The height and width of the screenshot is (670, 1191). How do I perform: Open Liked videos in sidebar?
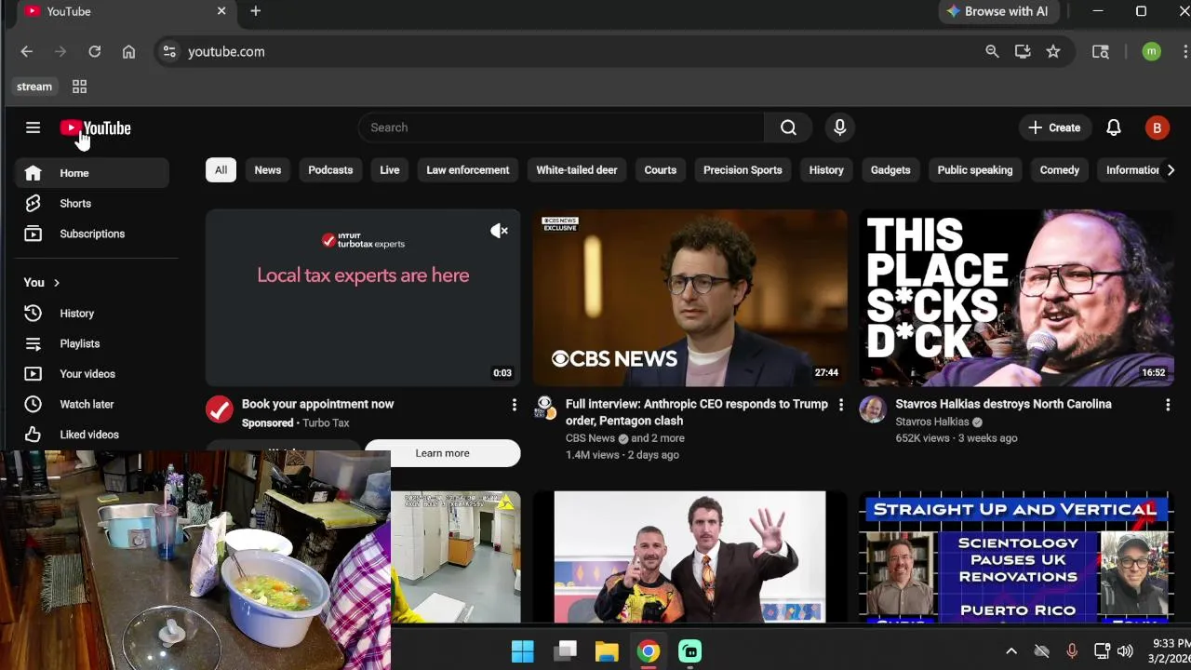pos(92,435)
